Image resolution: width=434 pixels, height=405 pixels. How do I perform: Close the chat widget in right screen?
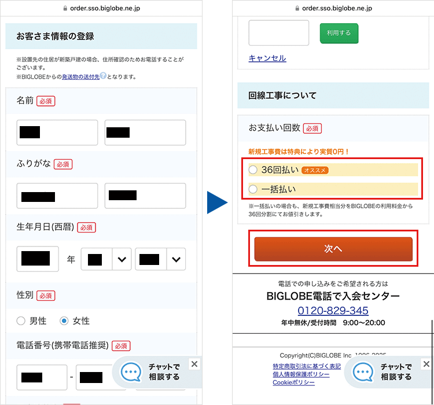[426, 364]
